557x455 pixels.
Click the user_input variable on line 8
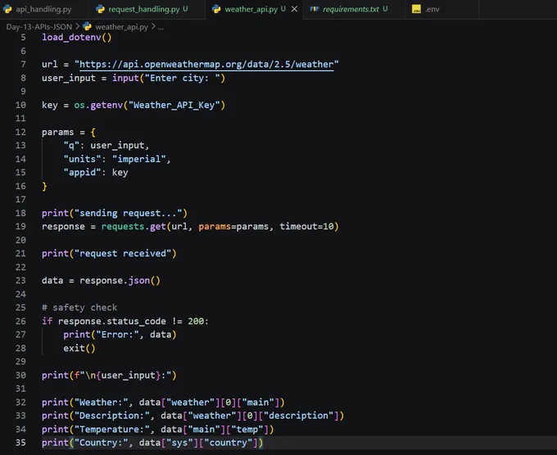[x=69, y=78]
